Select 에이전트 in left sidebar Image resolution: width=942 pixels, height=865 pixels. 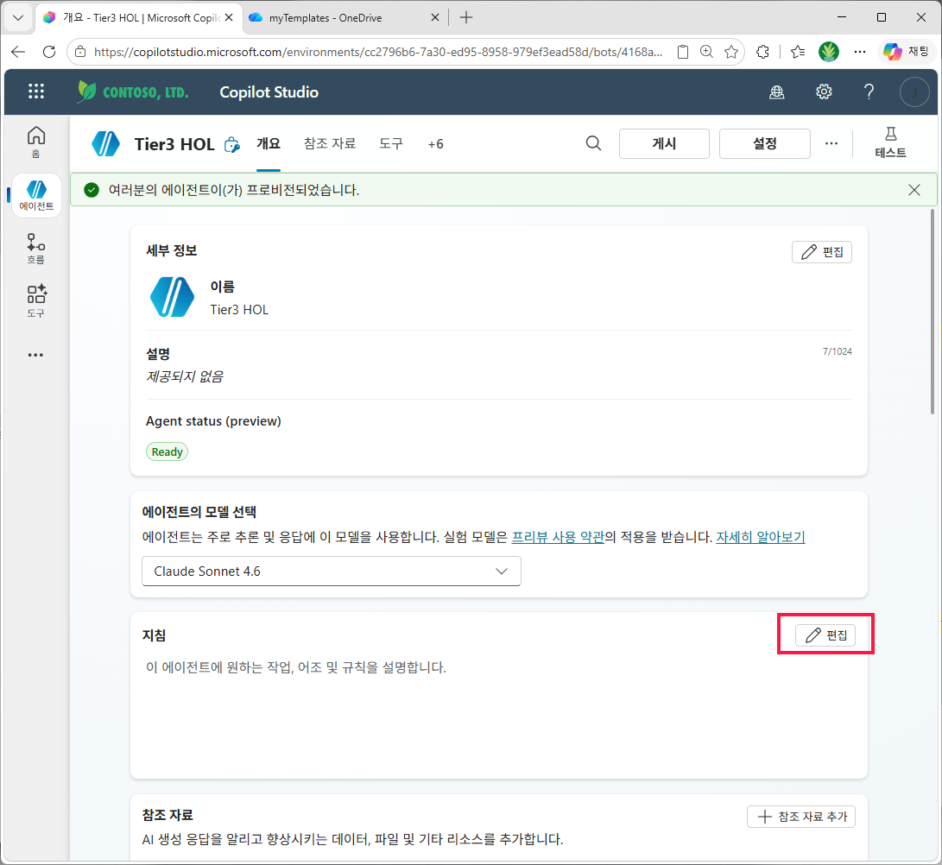click(36, 195)
